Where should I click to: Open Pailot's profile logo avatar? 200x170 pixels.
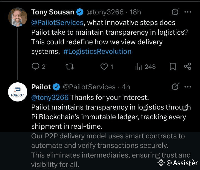tap(18, 92)
